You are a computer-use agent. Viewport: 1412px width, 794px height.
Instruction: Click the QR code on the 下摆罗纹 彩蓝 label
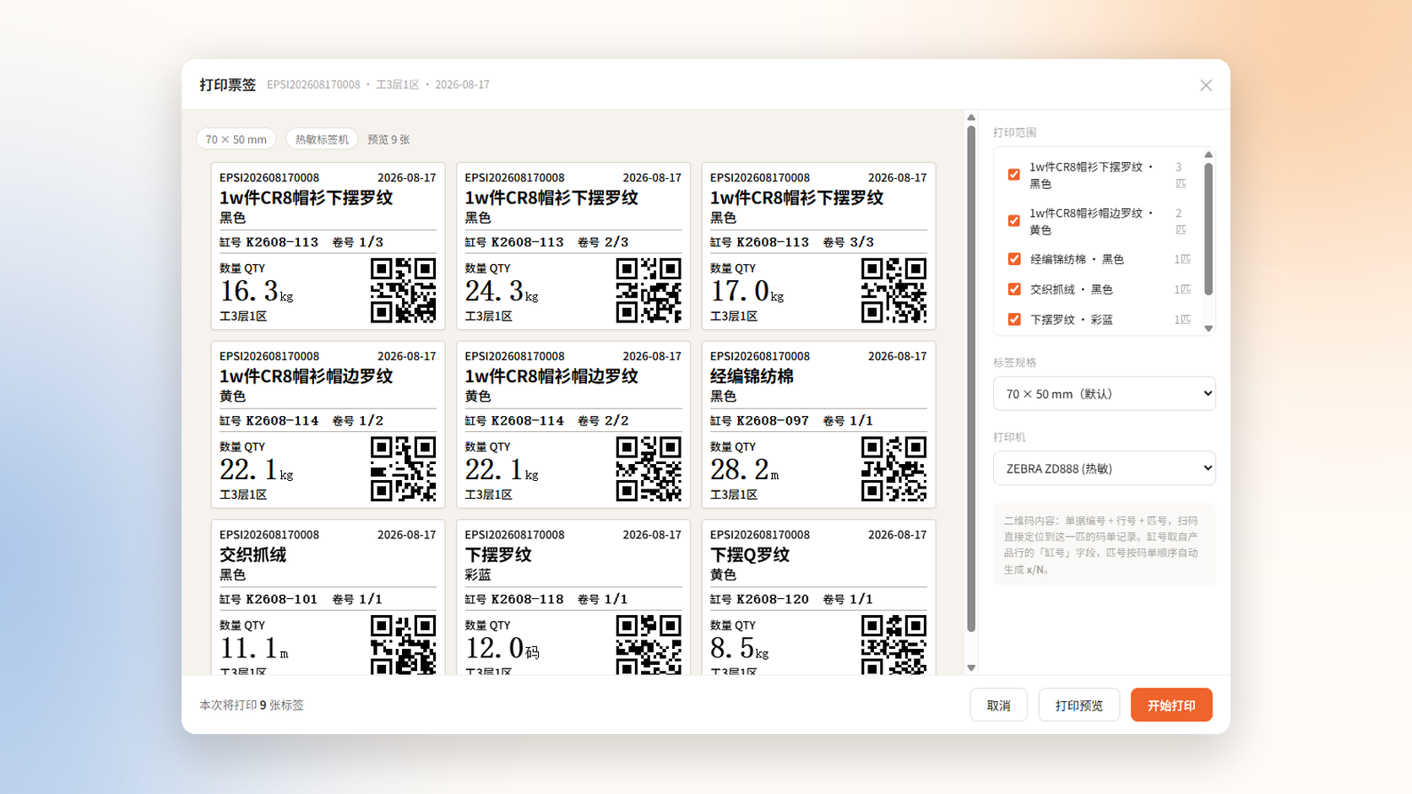point(649,645)
